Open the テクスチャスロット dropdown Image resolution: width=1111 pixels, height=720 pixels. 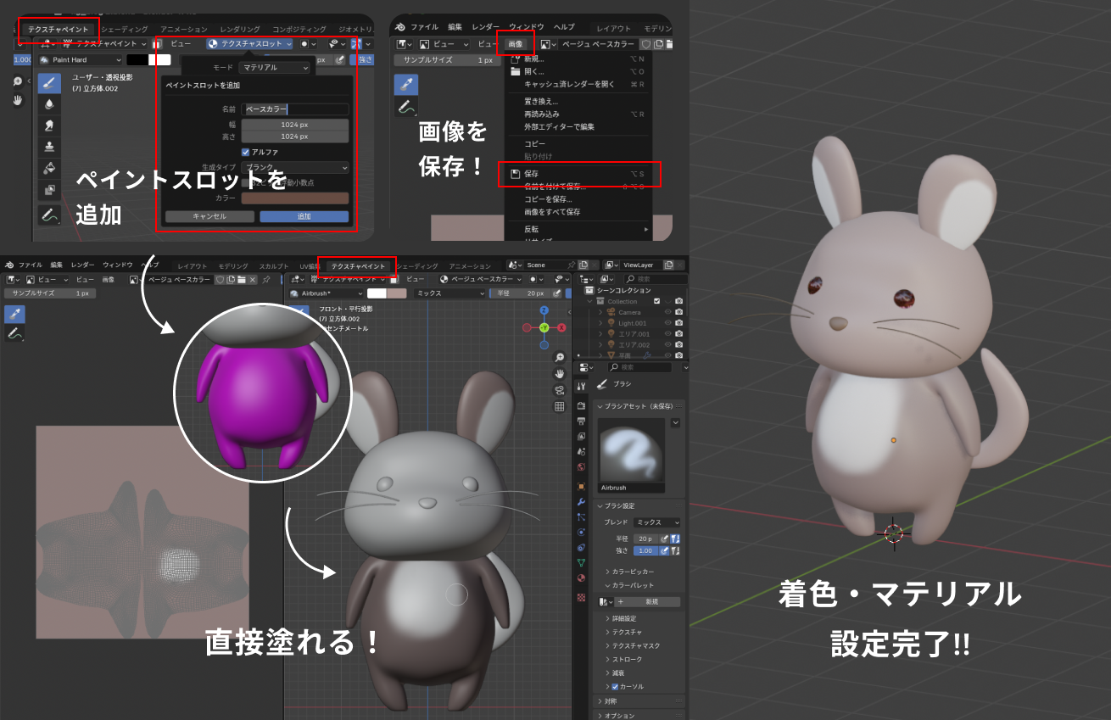pos(249,43)
